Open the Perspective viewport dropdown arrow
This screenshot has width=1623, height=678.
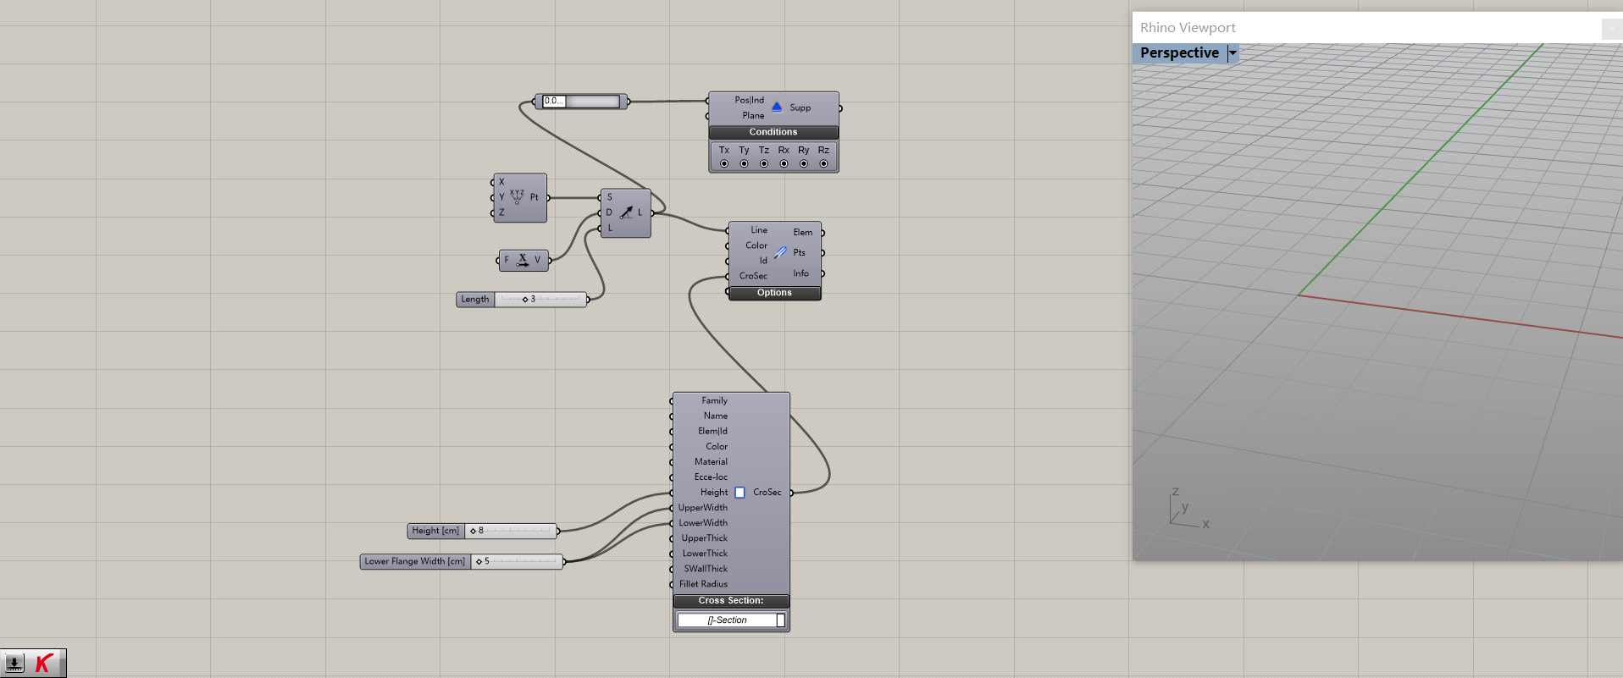click(1233, 53)
